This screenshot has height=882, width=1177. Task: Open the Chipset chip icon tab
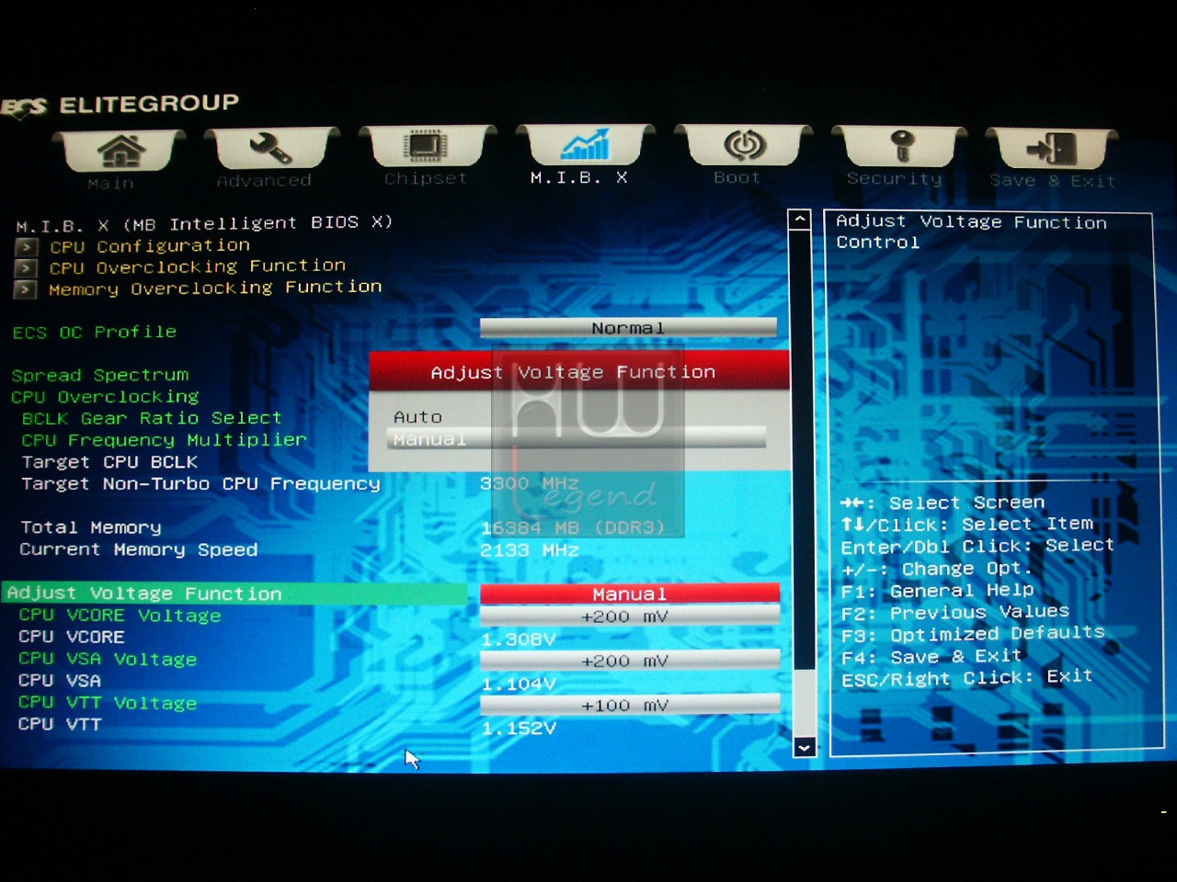click(x=426, y=146)
